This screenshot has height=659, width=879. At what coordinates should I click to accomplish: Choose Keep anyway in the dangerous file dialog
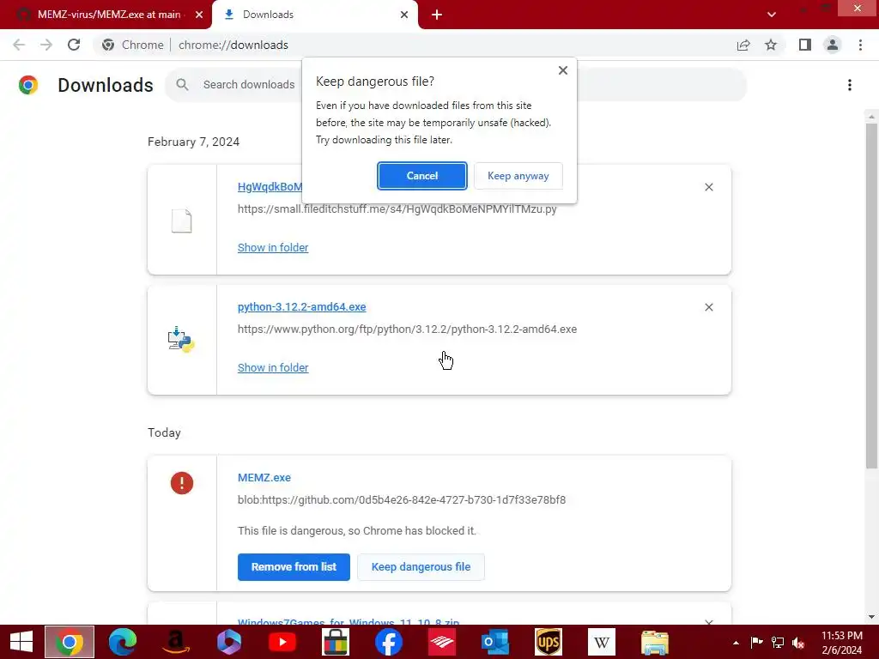point(518,176)
